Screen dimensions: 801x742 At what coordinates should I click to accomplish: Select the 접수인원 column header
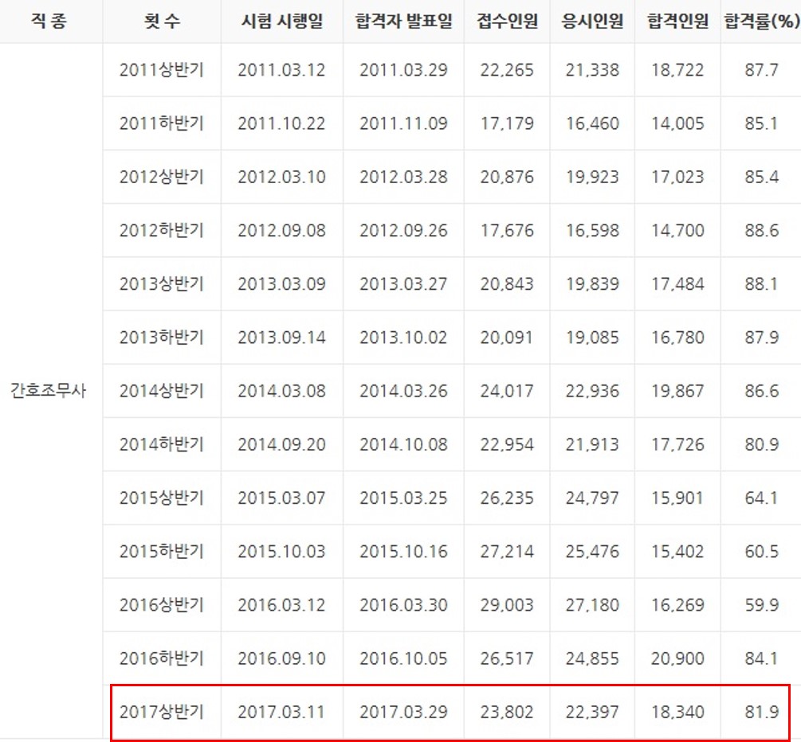click(507, 21)
